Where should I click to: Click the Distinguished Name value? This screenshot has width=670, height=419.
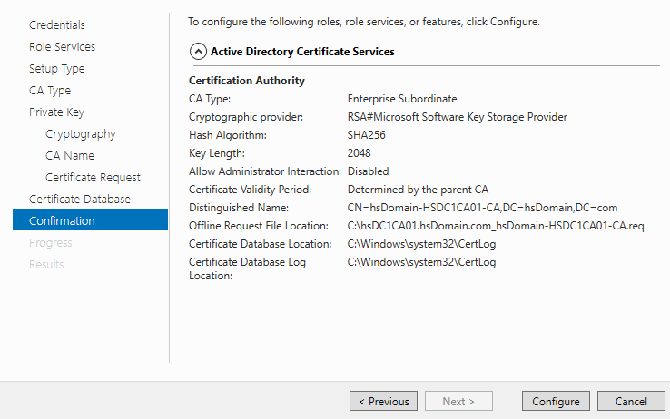(482, 208)
